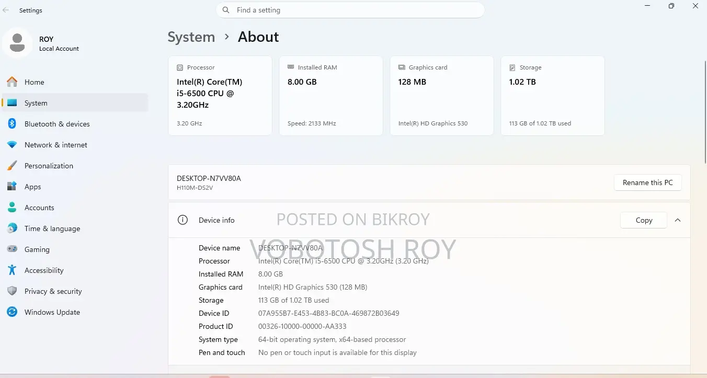The width and height of the screenshot is (707, 378).
Task: Click the Storage card icon
Action: click(x=512, y=67)
